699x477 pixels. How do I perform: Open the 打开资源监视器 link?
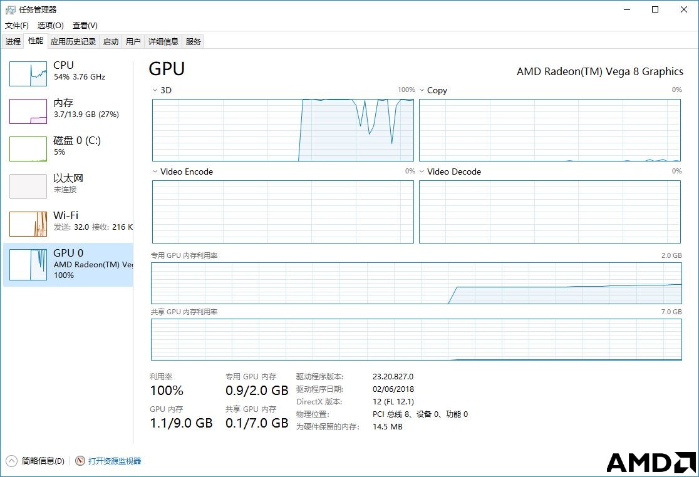click(115, 461)
